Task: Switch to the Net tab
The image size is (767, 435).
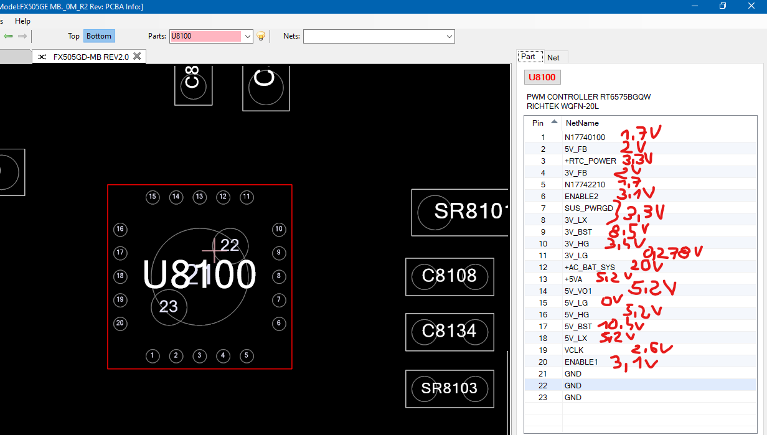Action: click(x=553, y=57)
